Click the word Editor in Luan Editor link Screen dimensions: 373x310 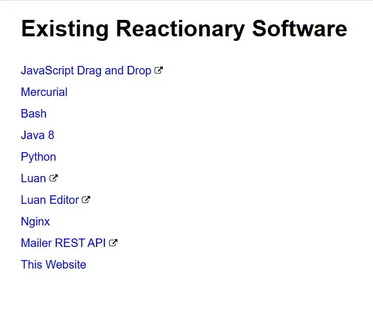[x=64, y=200]
